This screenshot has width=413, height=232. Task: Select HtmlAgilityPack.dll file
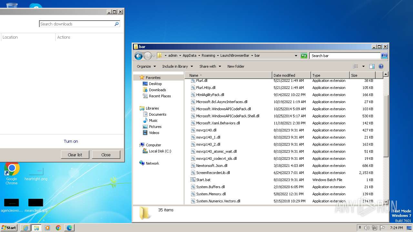(210, 95)
